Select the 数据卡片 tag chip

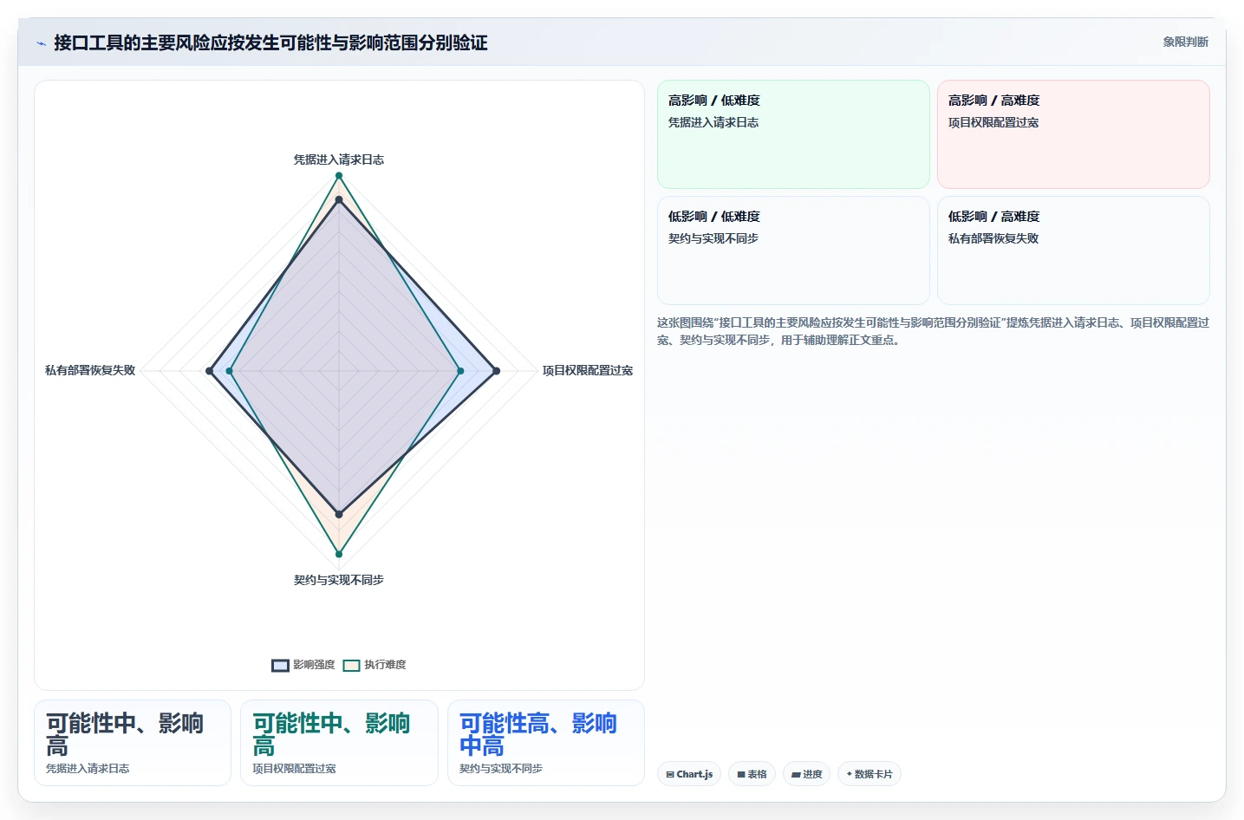[x=869, y=774]
